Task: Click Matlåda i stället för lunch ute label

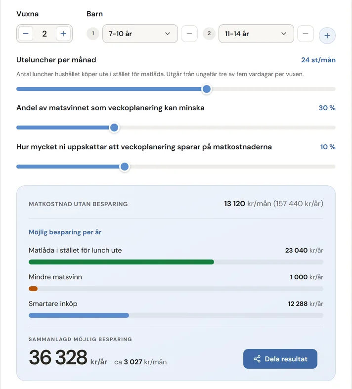Action: point(75,250)
